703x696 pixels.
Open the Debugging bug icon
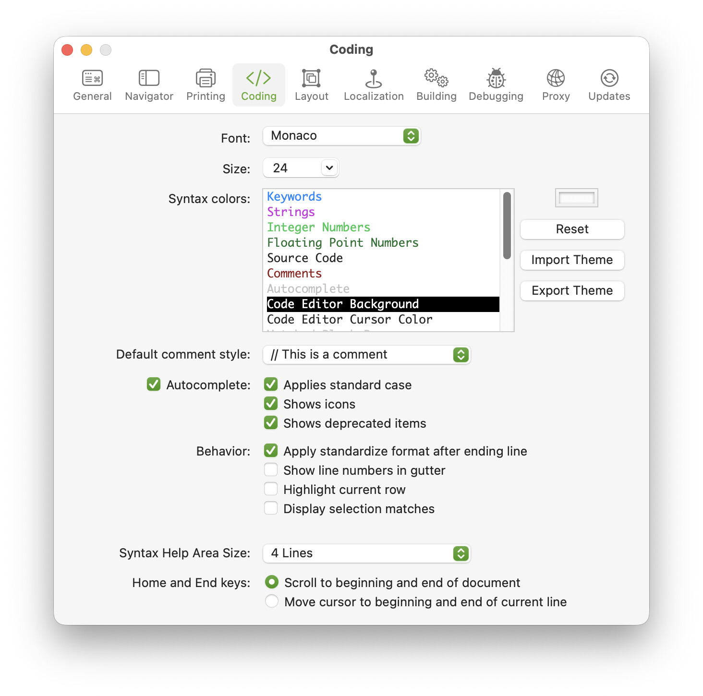click(x=496, y=78)
